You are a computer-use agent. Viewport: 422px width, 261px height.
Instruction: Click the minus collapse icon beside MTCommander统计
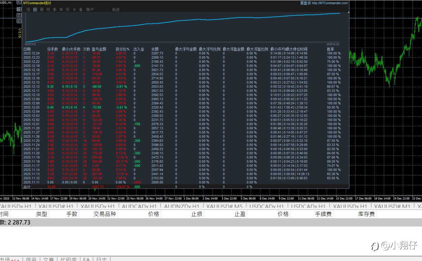[x=19, y=3]
